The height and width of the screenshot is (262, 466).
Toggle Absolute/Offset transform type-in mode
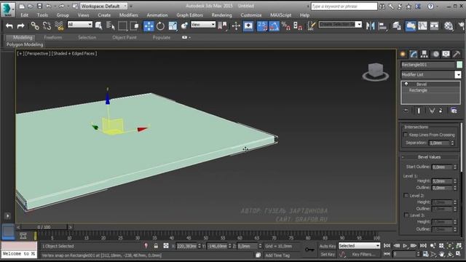tap(166, 246)
